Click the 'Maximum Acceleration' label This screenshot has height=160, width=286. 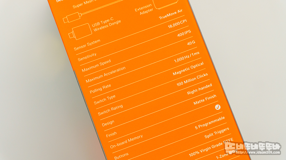pos(106,75)
